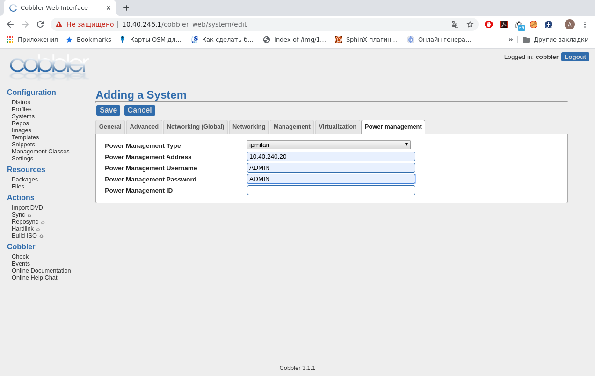Open Systems in the Configuration sidebar

[23, 116]
